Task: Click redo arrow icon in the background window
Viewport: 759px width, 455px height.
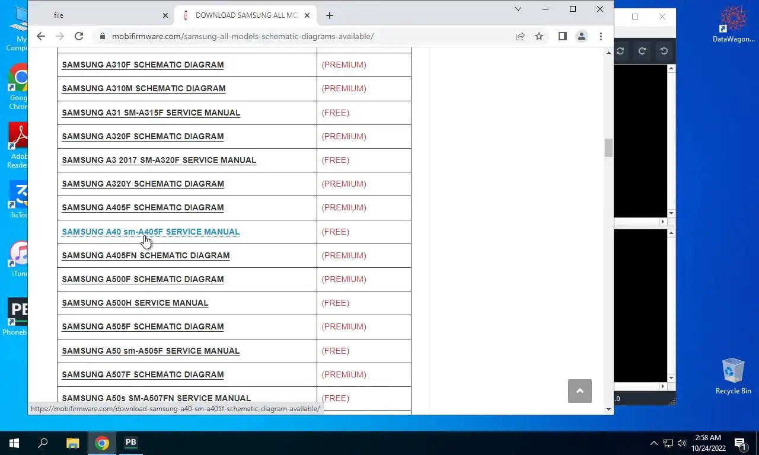Action: (x=642, y=51)
